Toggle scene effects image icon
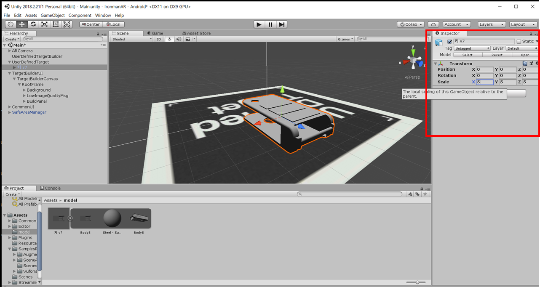Screen dimensions: 540x287 point(187,39)
